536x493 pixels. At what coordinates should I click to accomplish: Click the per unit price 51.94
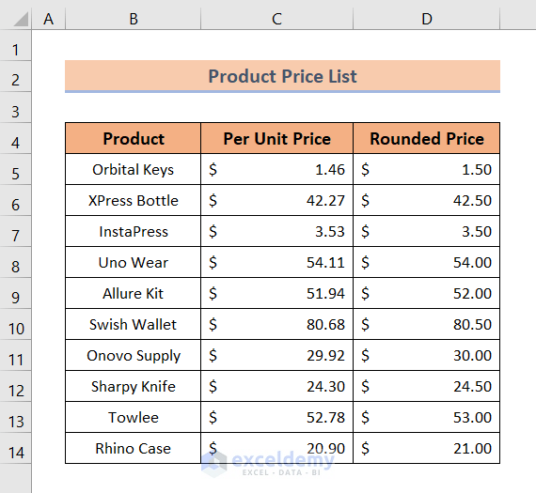276,293
